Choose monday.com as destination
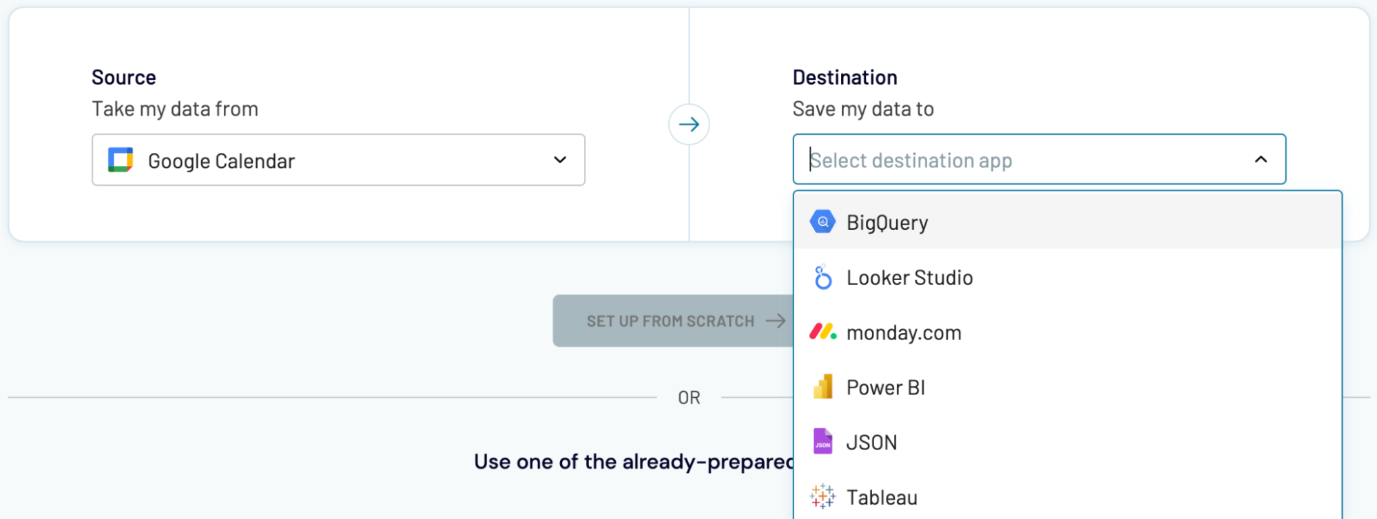 pos(1068,332)
